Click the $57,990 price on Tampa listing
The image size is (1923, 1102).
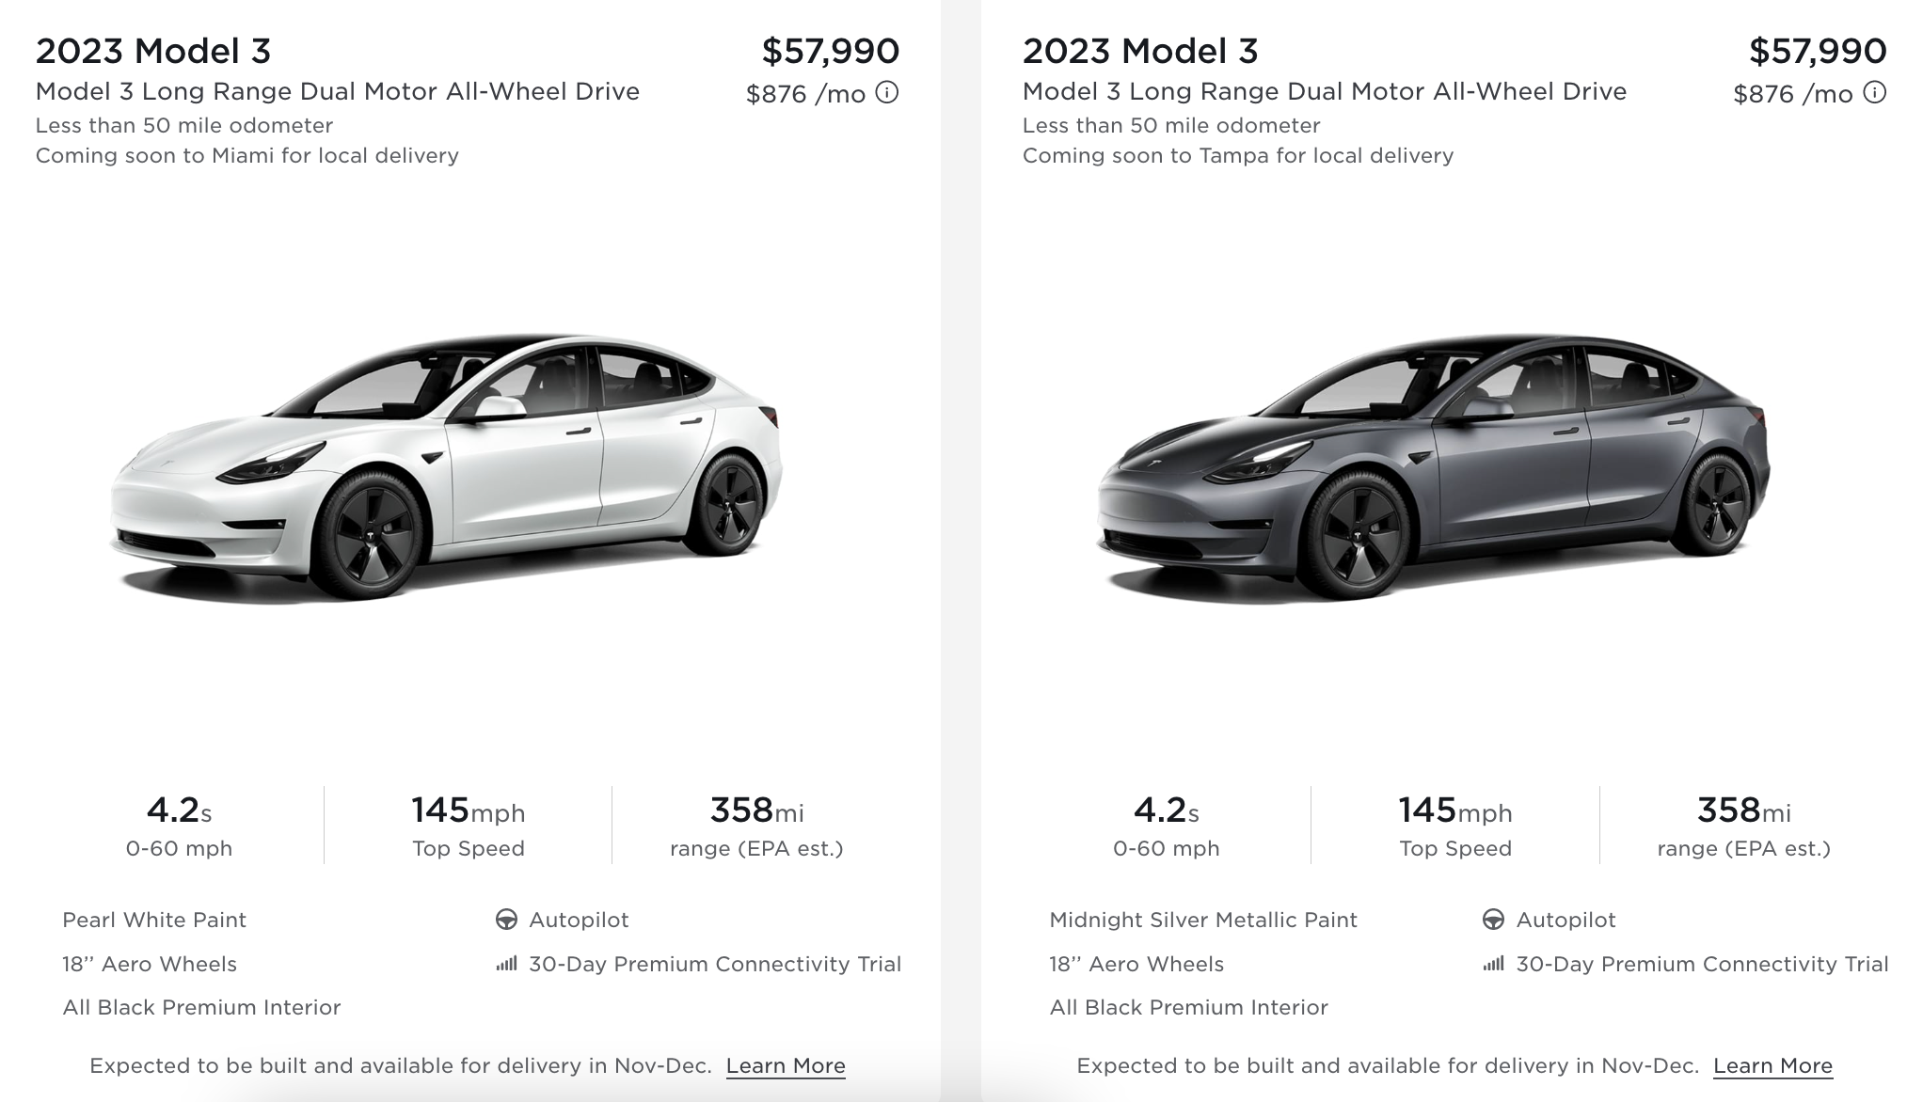pyautogui.click(x=1818, y=51)
